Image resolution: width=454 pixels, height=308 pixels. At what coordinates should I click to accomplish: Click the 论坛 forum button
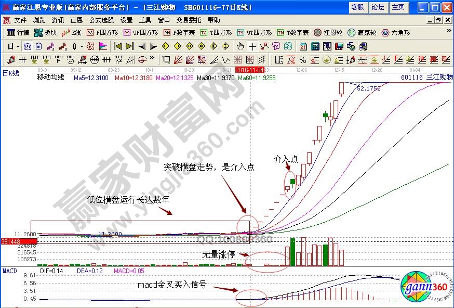click(378, 7)
